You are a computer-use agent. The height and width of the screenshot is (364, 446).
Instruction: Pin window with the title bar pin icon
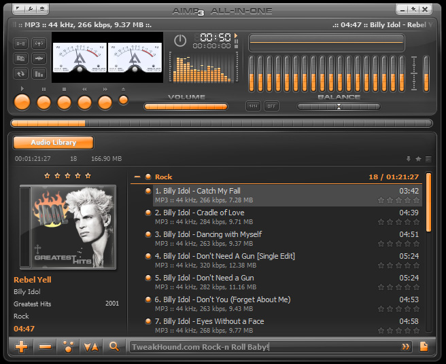click(x=414, y=10)
